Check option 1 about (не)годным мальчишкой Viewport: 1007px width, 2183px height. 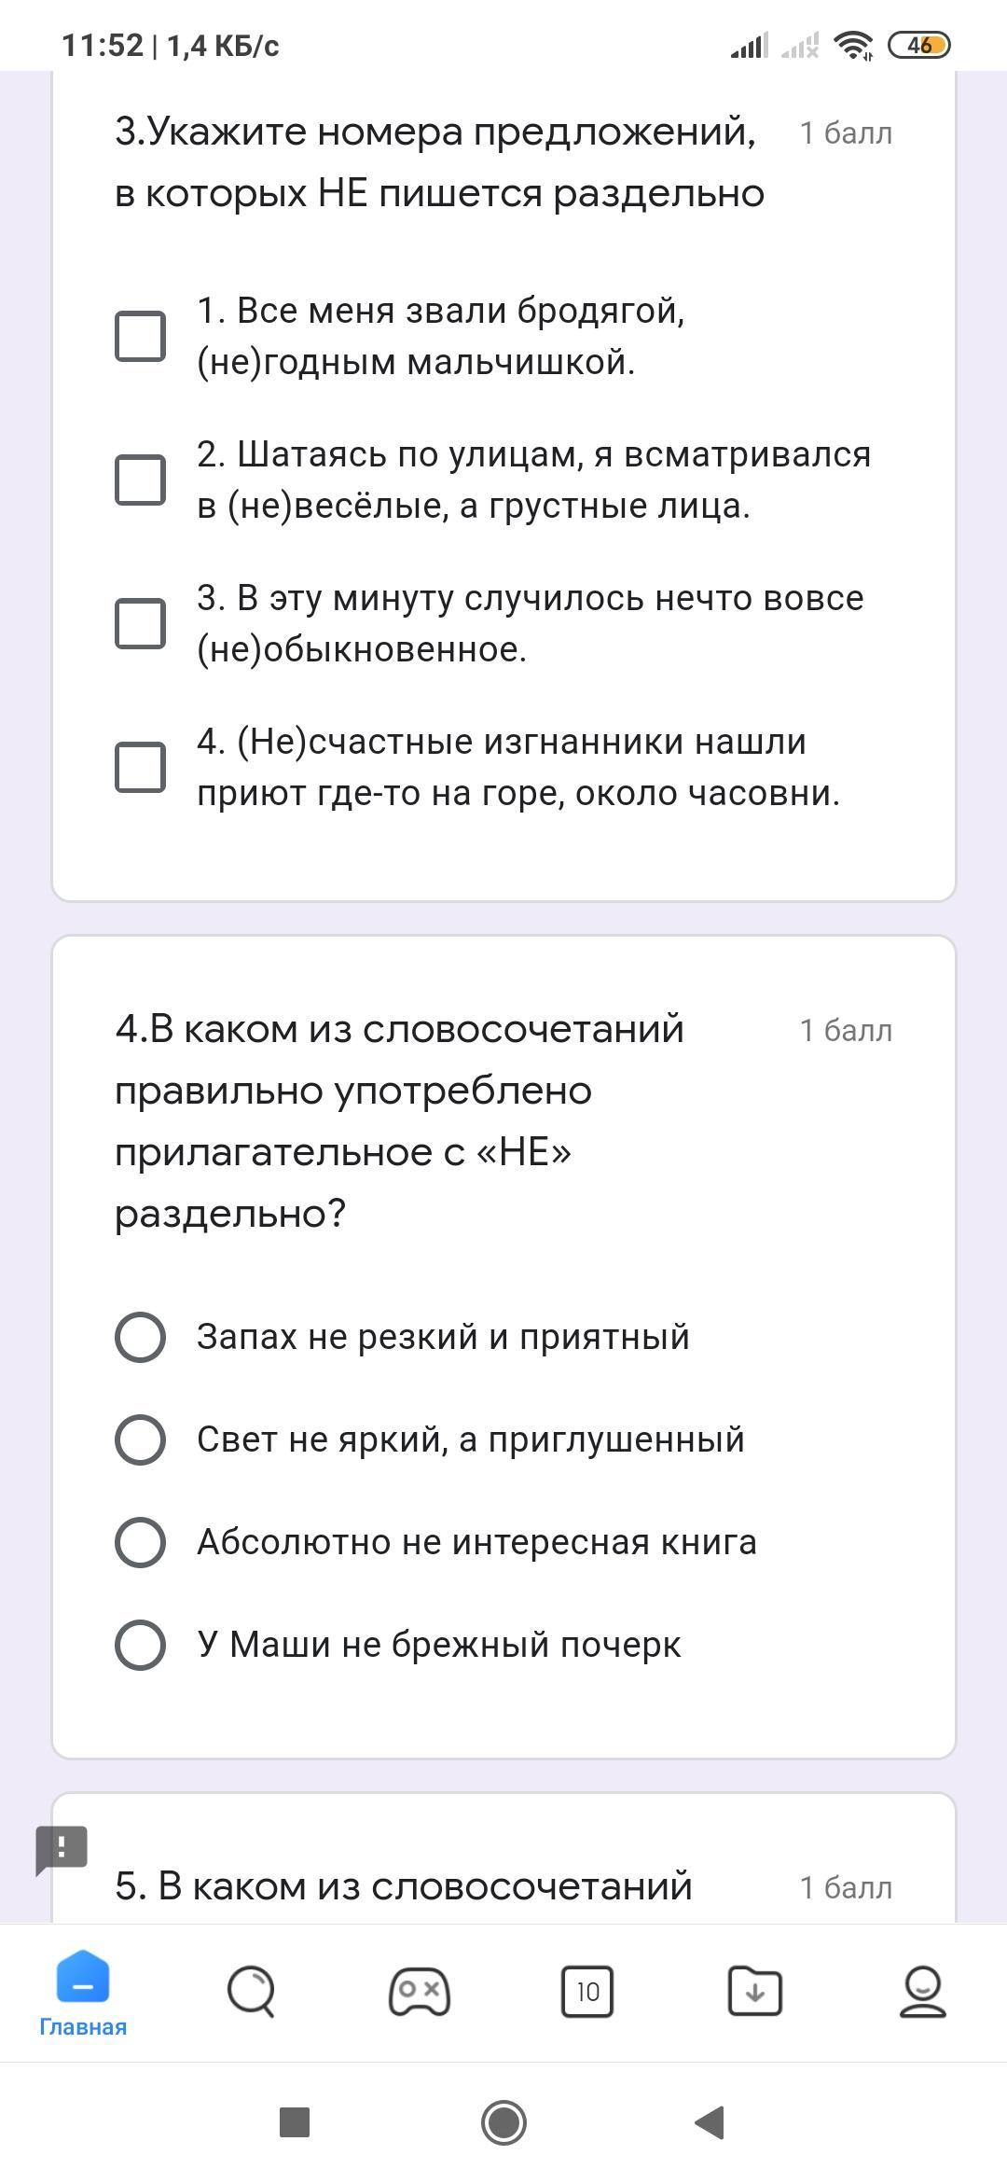tap(140, 336)
